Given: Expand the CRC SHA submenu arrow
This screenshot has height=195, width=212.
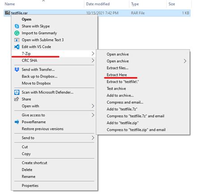Looking at the screenshot, I should (x=93, y=60).
